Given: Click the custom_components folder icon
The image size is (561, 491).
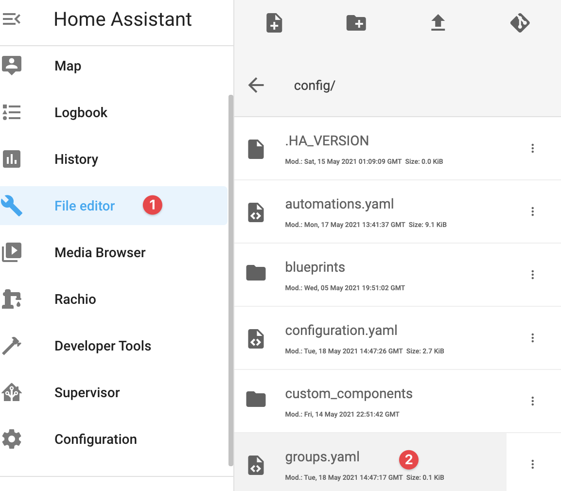Looking at the screenshot, I should (x=256, y=399).
